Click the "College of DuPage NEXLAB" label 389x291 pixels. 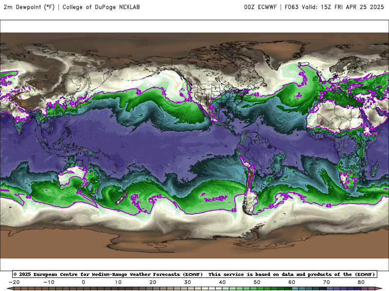101,7
